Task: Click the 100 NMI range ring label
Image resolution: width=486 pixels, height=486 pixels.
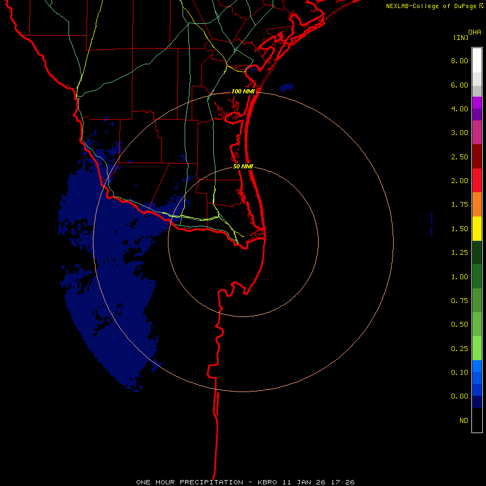Action: [243, 91]
